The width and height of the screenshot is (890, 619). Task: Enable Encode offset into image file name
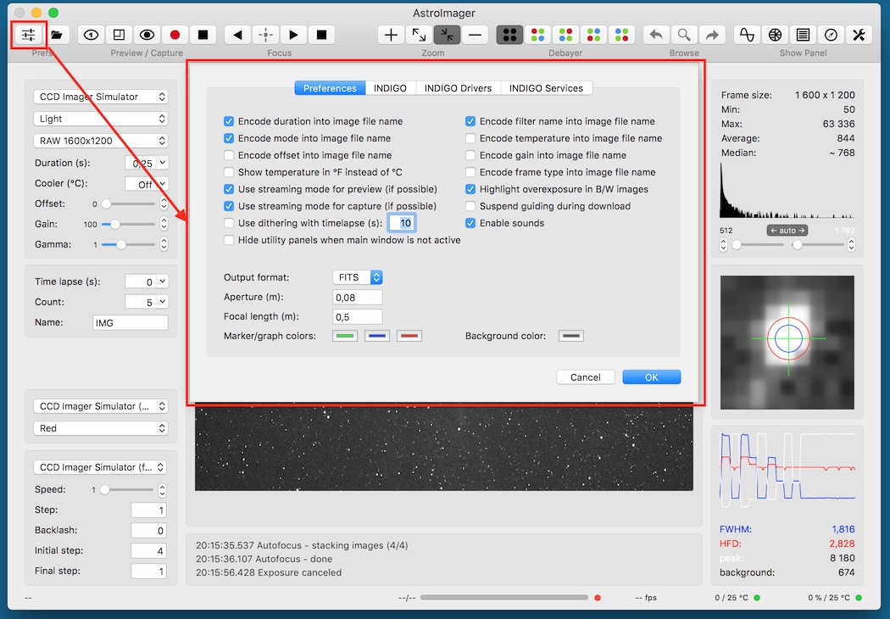click(229, 155)
